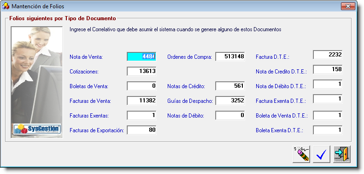Click the SysGestión logo
Screen dimensions: 364x174
pyautogui.click(x=37, y=129)
